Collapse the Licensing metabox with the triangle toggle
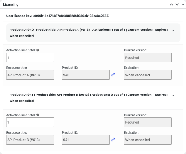 (183, 4)
